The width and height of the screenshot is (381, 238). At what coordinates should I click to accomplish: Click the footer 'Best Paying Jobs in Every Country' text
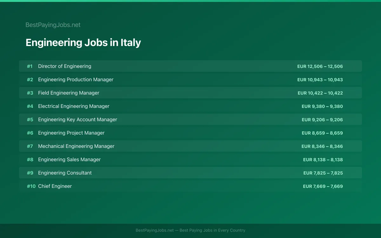[x=212, y=230]
